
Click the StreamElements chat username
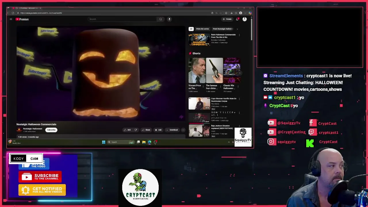(286, 76)
